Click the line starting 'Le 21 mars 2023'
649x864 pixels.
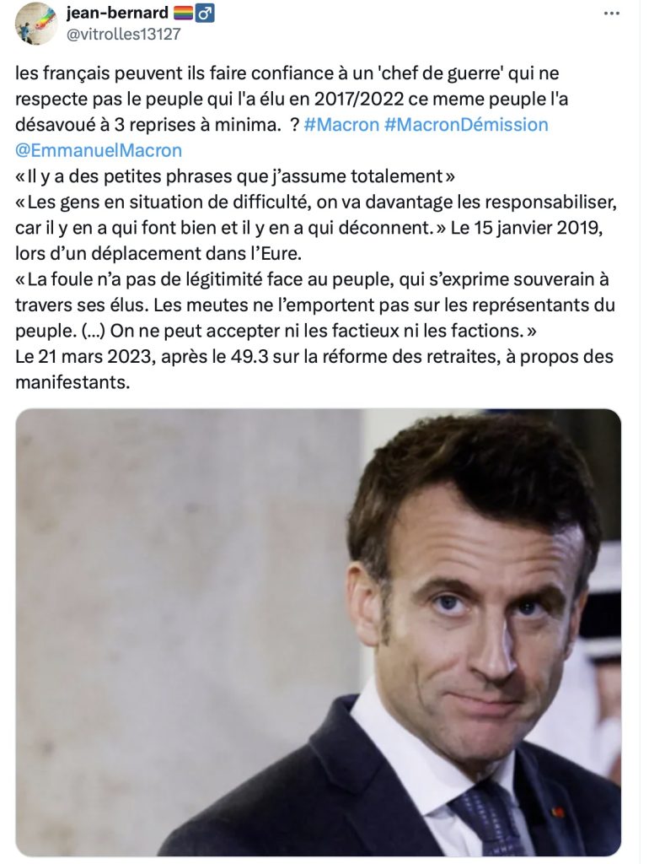pos(314,357)
